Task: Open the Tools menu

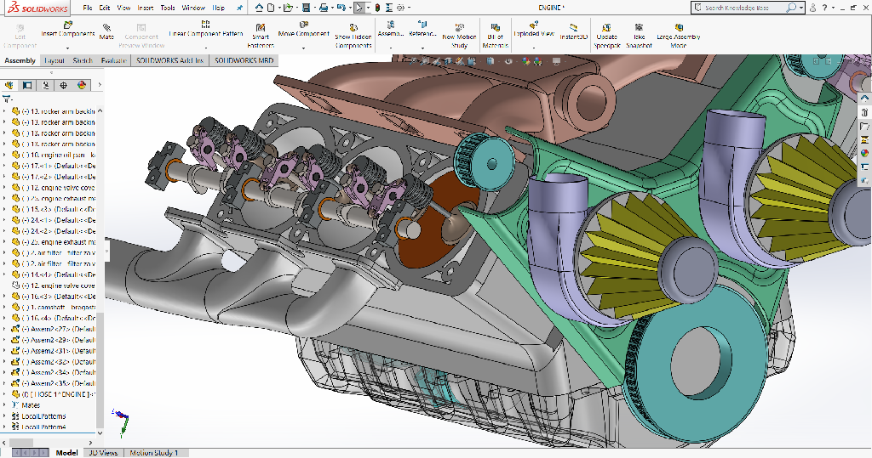Action: pos(168,8)
